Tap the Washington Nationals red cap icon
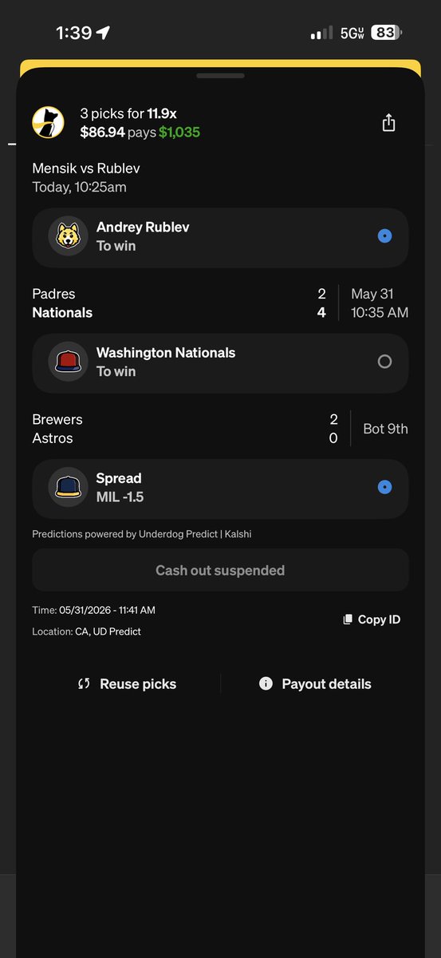The width and height of the screenshot is (441, 958). pos(68,362)
